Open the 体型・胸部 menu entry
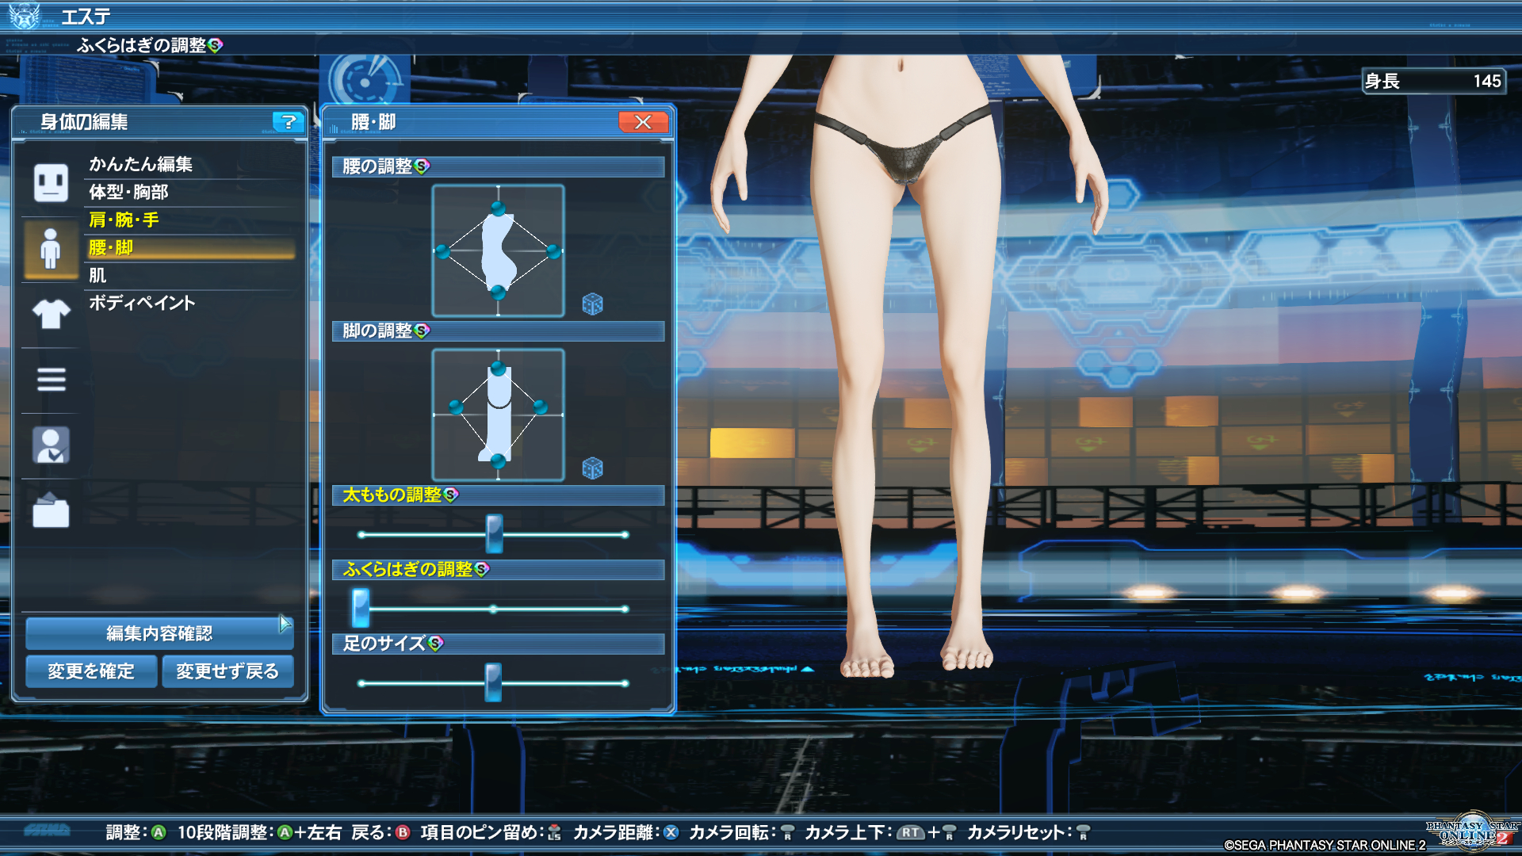This screenshot has width=1522, height=856. click(x=128, y=192)
